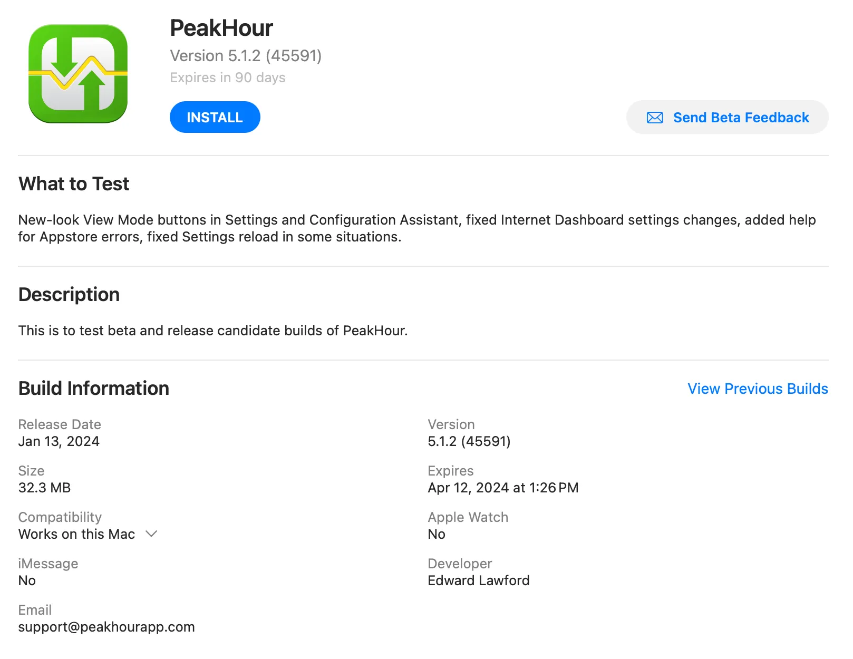Screen dimensions: 853x659
Task: Click expiry value 'Apr 12, 2024 at 1:26 PM'
Action: click(503, 488)
